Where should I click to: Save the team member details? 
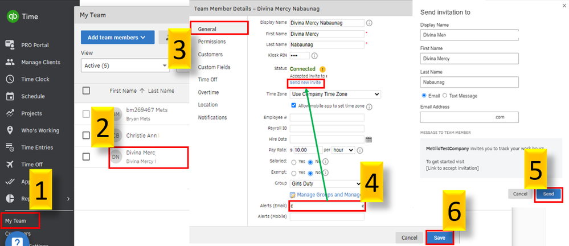(x=440, y=238)
